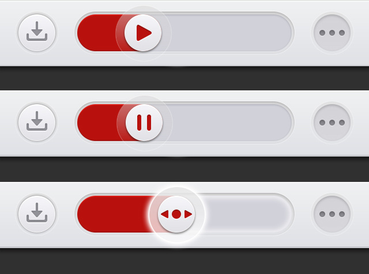Click the red pause bars knob
Screen dimensions: 369x274
144,123
